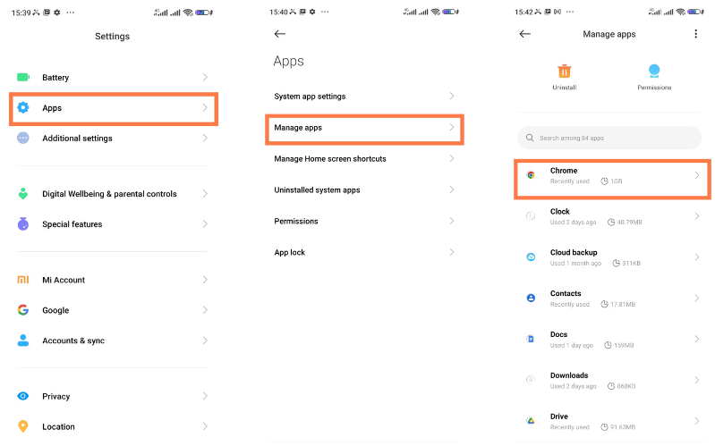Tap Location label in Settings
Viewport: 715px width, 446px height.
58,427
